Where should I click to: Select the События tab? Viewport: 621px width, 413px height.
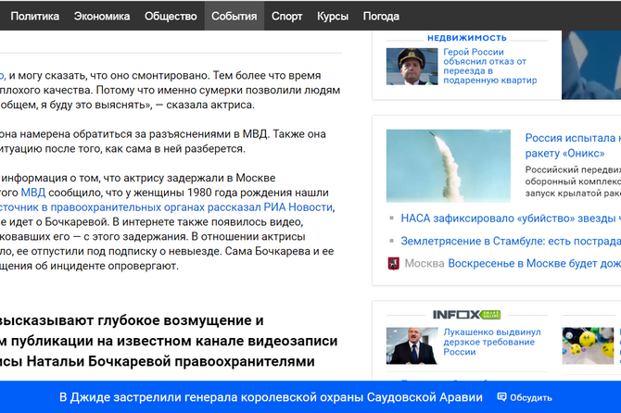234,16
